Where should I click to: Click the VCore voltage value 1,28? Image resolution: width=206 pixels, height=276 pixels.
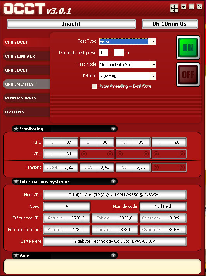coord(69,167)
